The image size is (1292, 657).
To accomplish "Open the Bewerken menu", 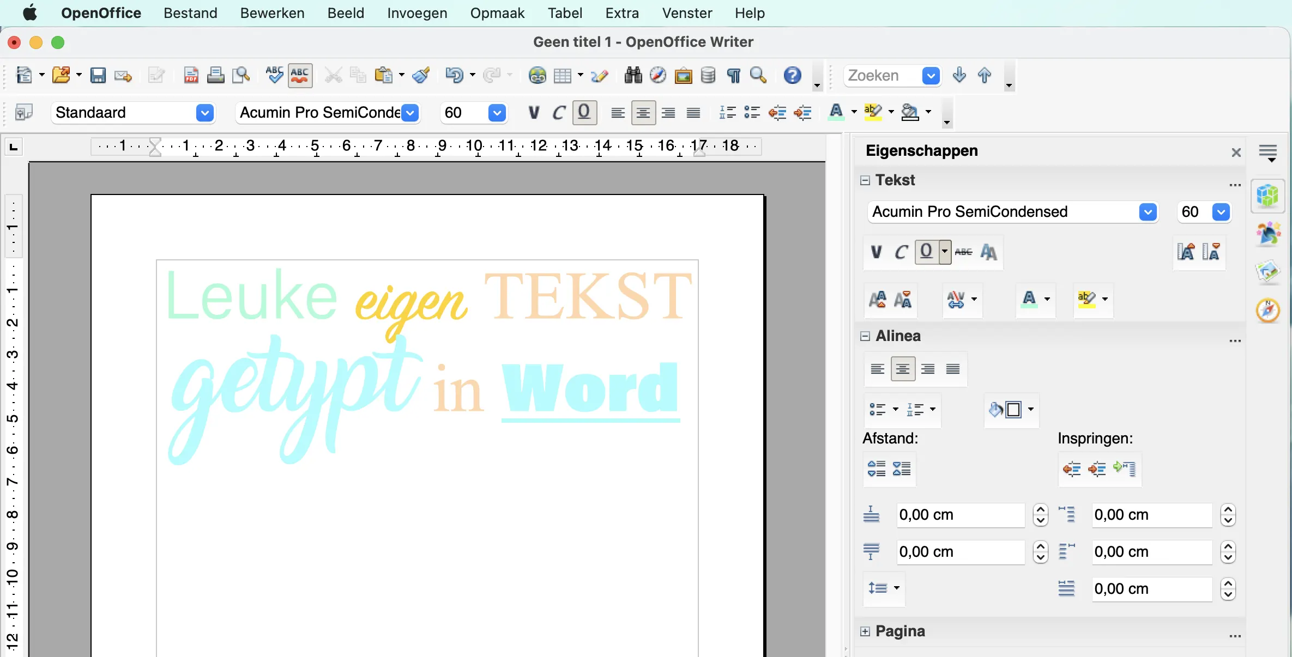I will coord(272,13).
